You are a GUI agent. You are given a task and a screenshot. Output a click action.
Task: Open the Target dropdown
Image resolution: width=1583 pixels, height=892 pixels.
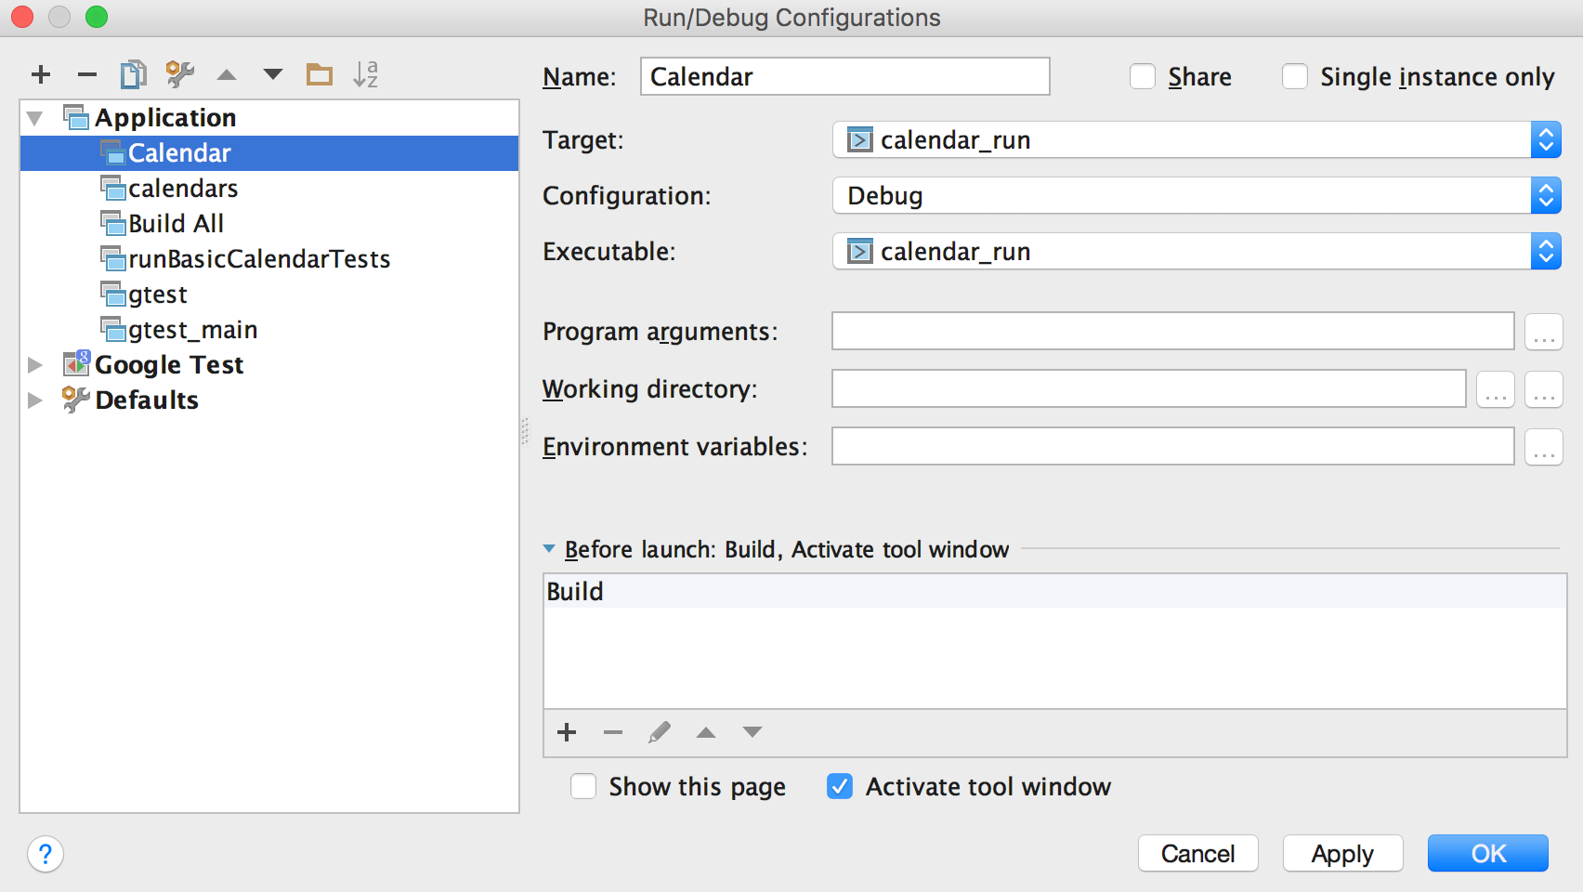1197,140
